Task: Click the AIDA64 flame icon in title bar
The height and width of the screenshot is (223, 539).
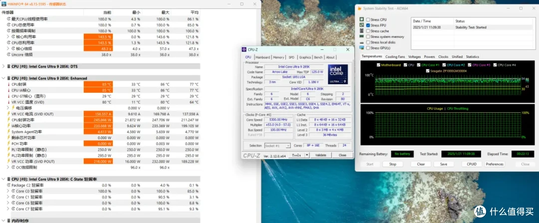Action: coord(359,8)
